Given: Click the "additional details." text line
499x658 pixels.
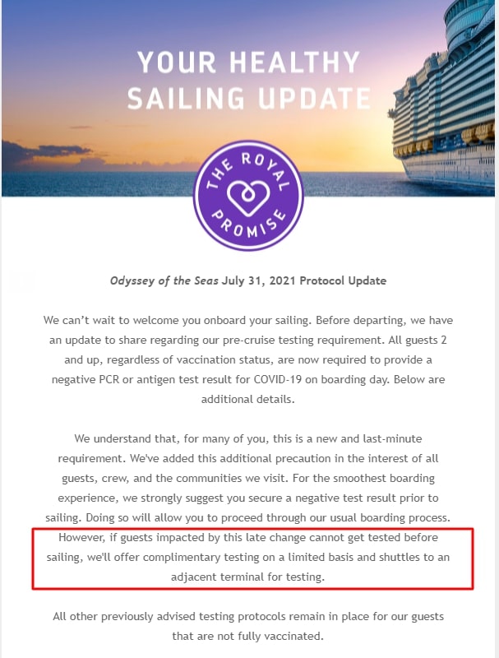Looking at the screenshot, I should tap(247, 399).
